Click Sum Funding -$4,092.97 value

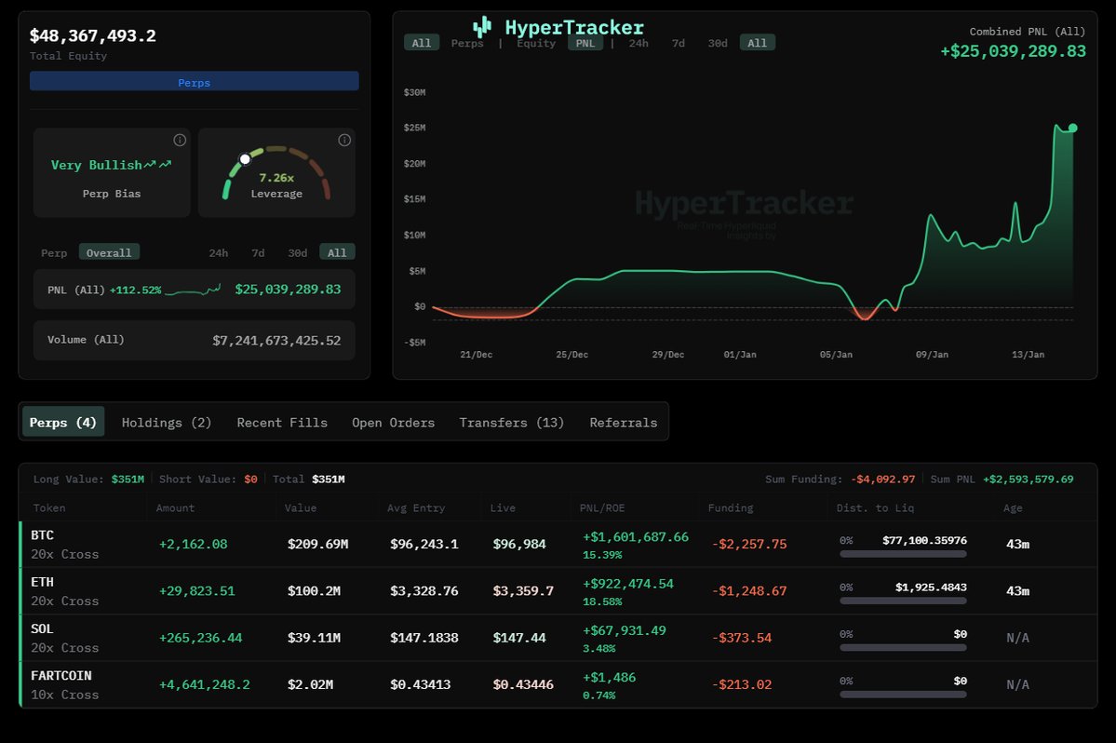pyautogui.click(x=882, y=479)
